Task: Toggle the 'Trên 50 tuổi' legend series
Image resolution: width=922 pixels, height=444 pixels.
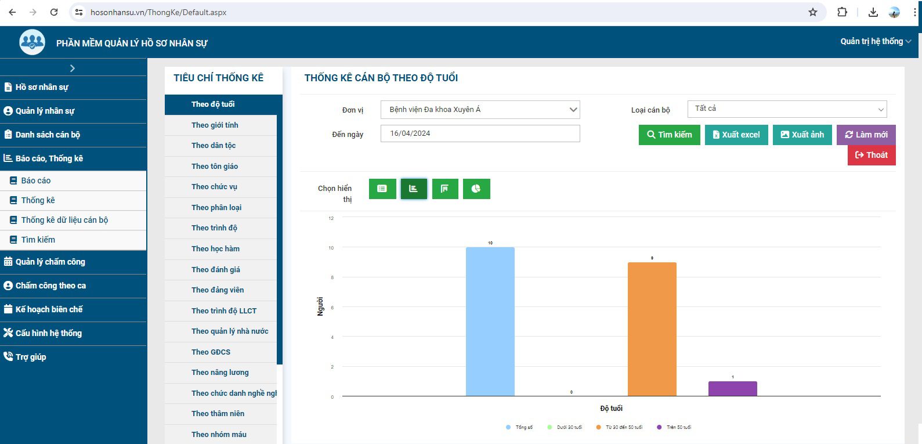Action: point(674,427)
